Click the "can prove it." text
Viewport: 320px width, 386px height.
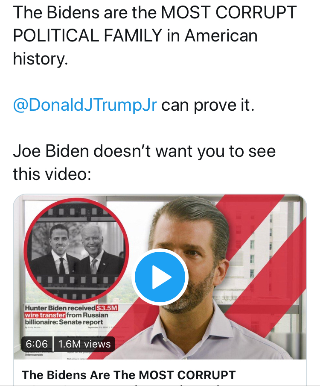click(x=208, y=105)
